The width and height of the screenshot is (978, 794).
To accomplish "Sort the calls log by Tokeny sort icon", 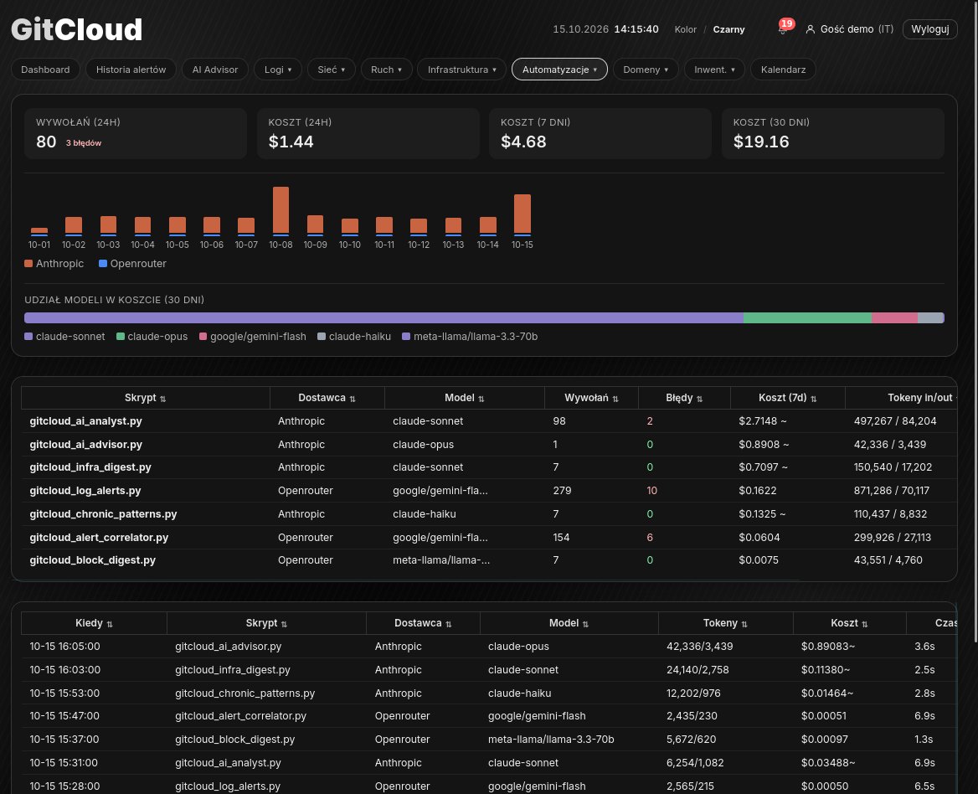I will pos(744,624).
